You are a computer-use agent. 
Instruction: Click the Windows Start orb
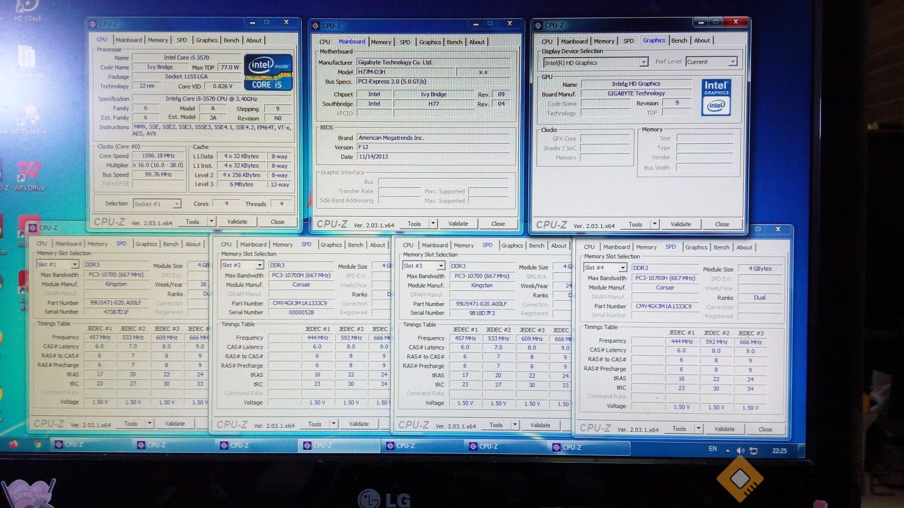(12, 444)
